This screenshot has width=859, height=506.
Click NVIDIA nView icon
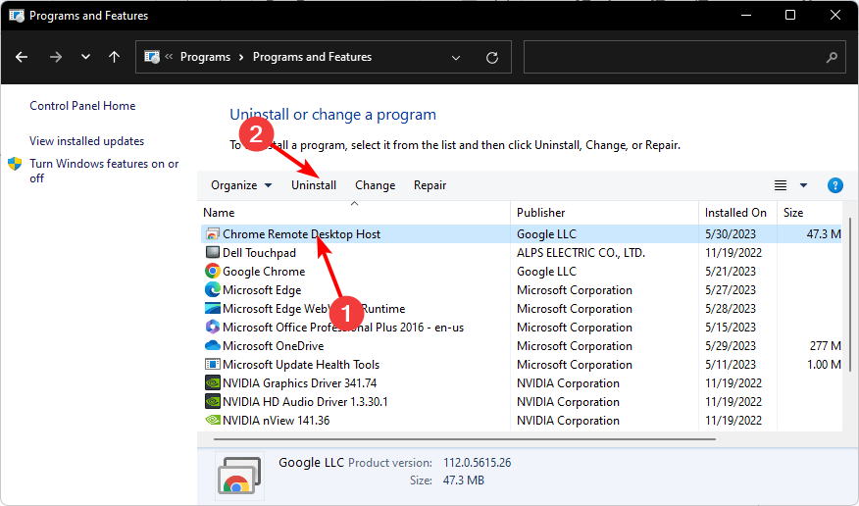212,420
